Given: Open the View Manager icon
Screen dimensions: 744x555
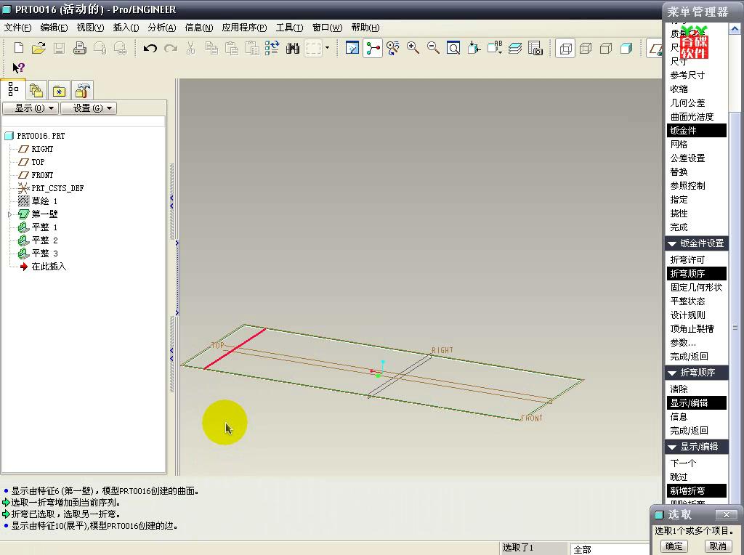Looking at the screenshot, I should click(x=535, y=48).
